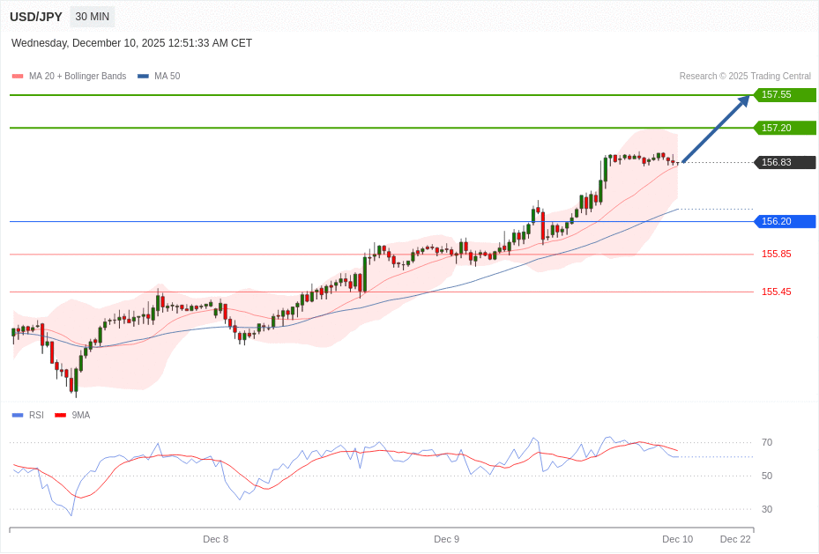This screenshot has width=819, height=554.
Task: Open the Dec 22 date selector
Action: (x=735, y=539)
